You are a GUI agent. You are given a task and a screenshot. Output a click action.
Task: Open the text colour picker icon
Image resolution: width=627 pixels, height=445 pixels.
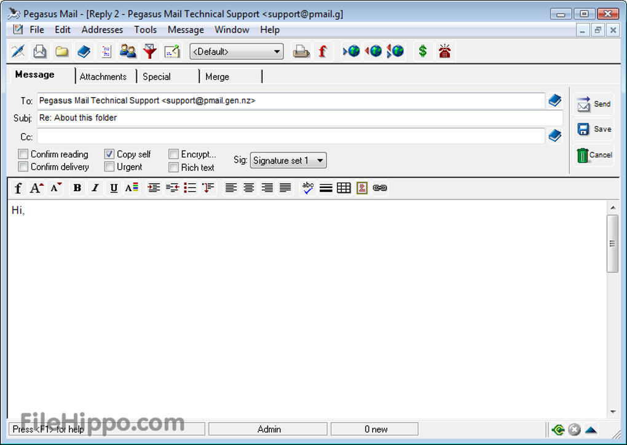132,188
